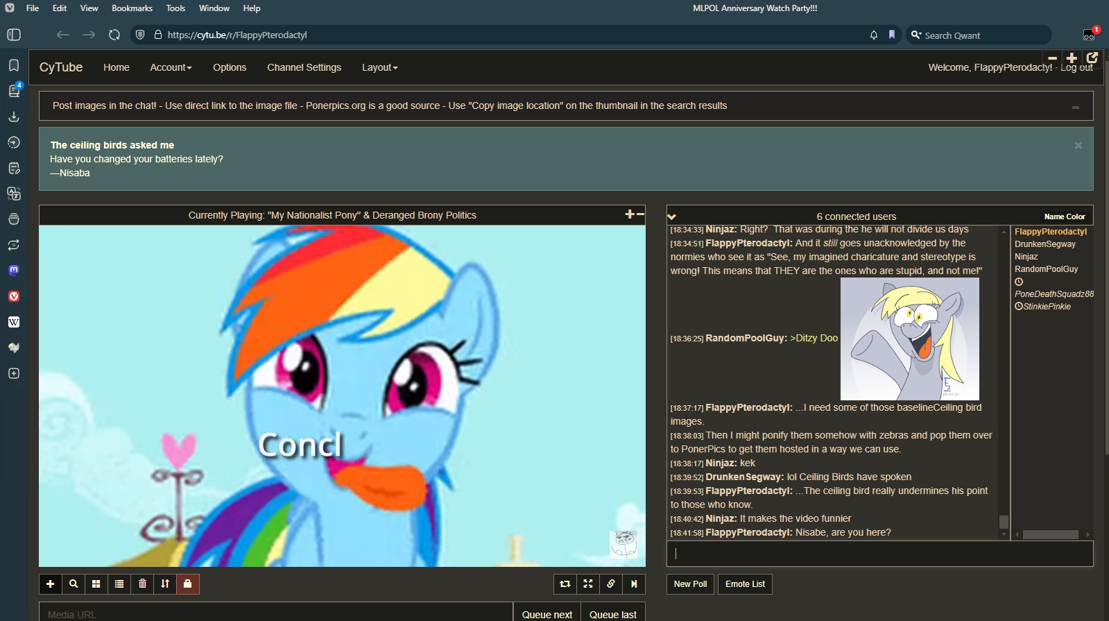Screen dimensions: 1109x621
Task: Toggle the Name Color option
Action: coord(1065,216)
